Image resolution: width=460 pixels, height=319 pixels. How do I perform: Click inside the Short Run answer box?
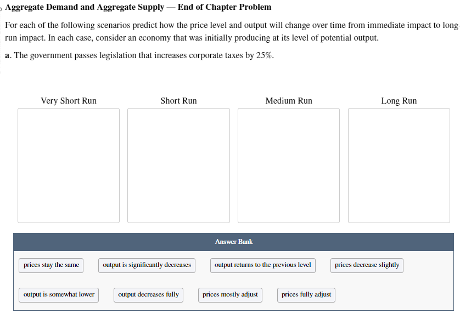(178, 164)
